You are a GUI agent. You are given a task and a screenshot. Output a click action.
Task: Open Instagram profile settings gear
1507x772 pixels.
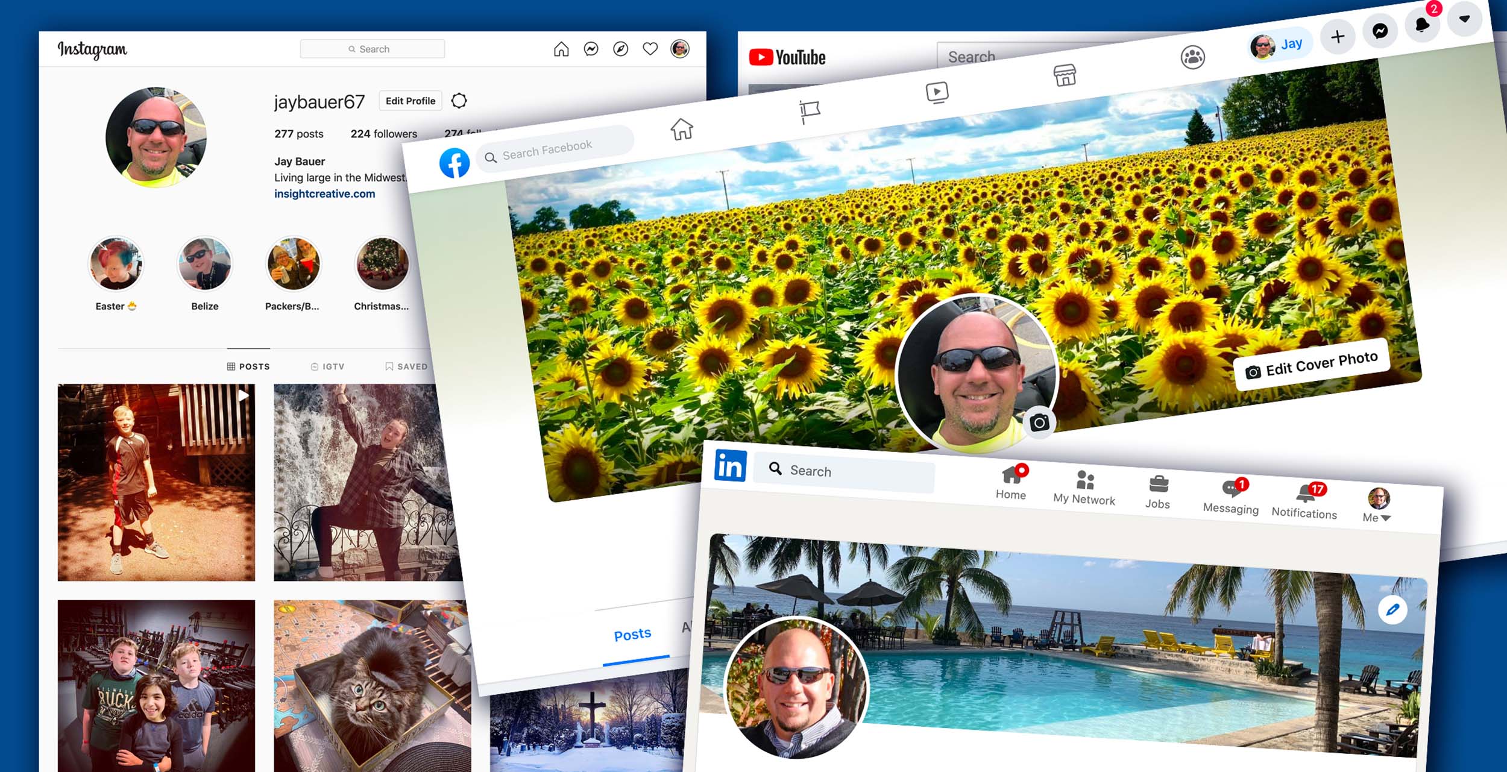pyautogui.click(x=459, y=101)
